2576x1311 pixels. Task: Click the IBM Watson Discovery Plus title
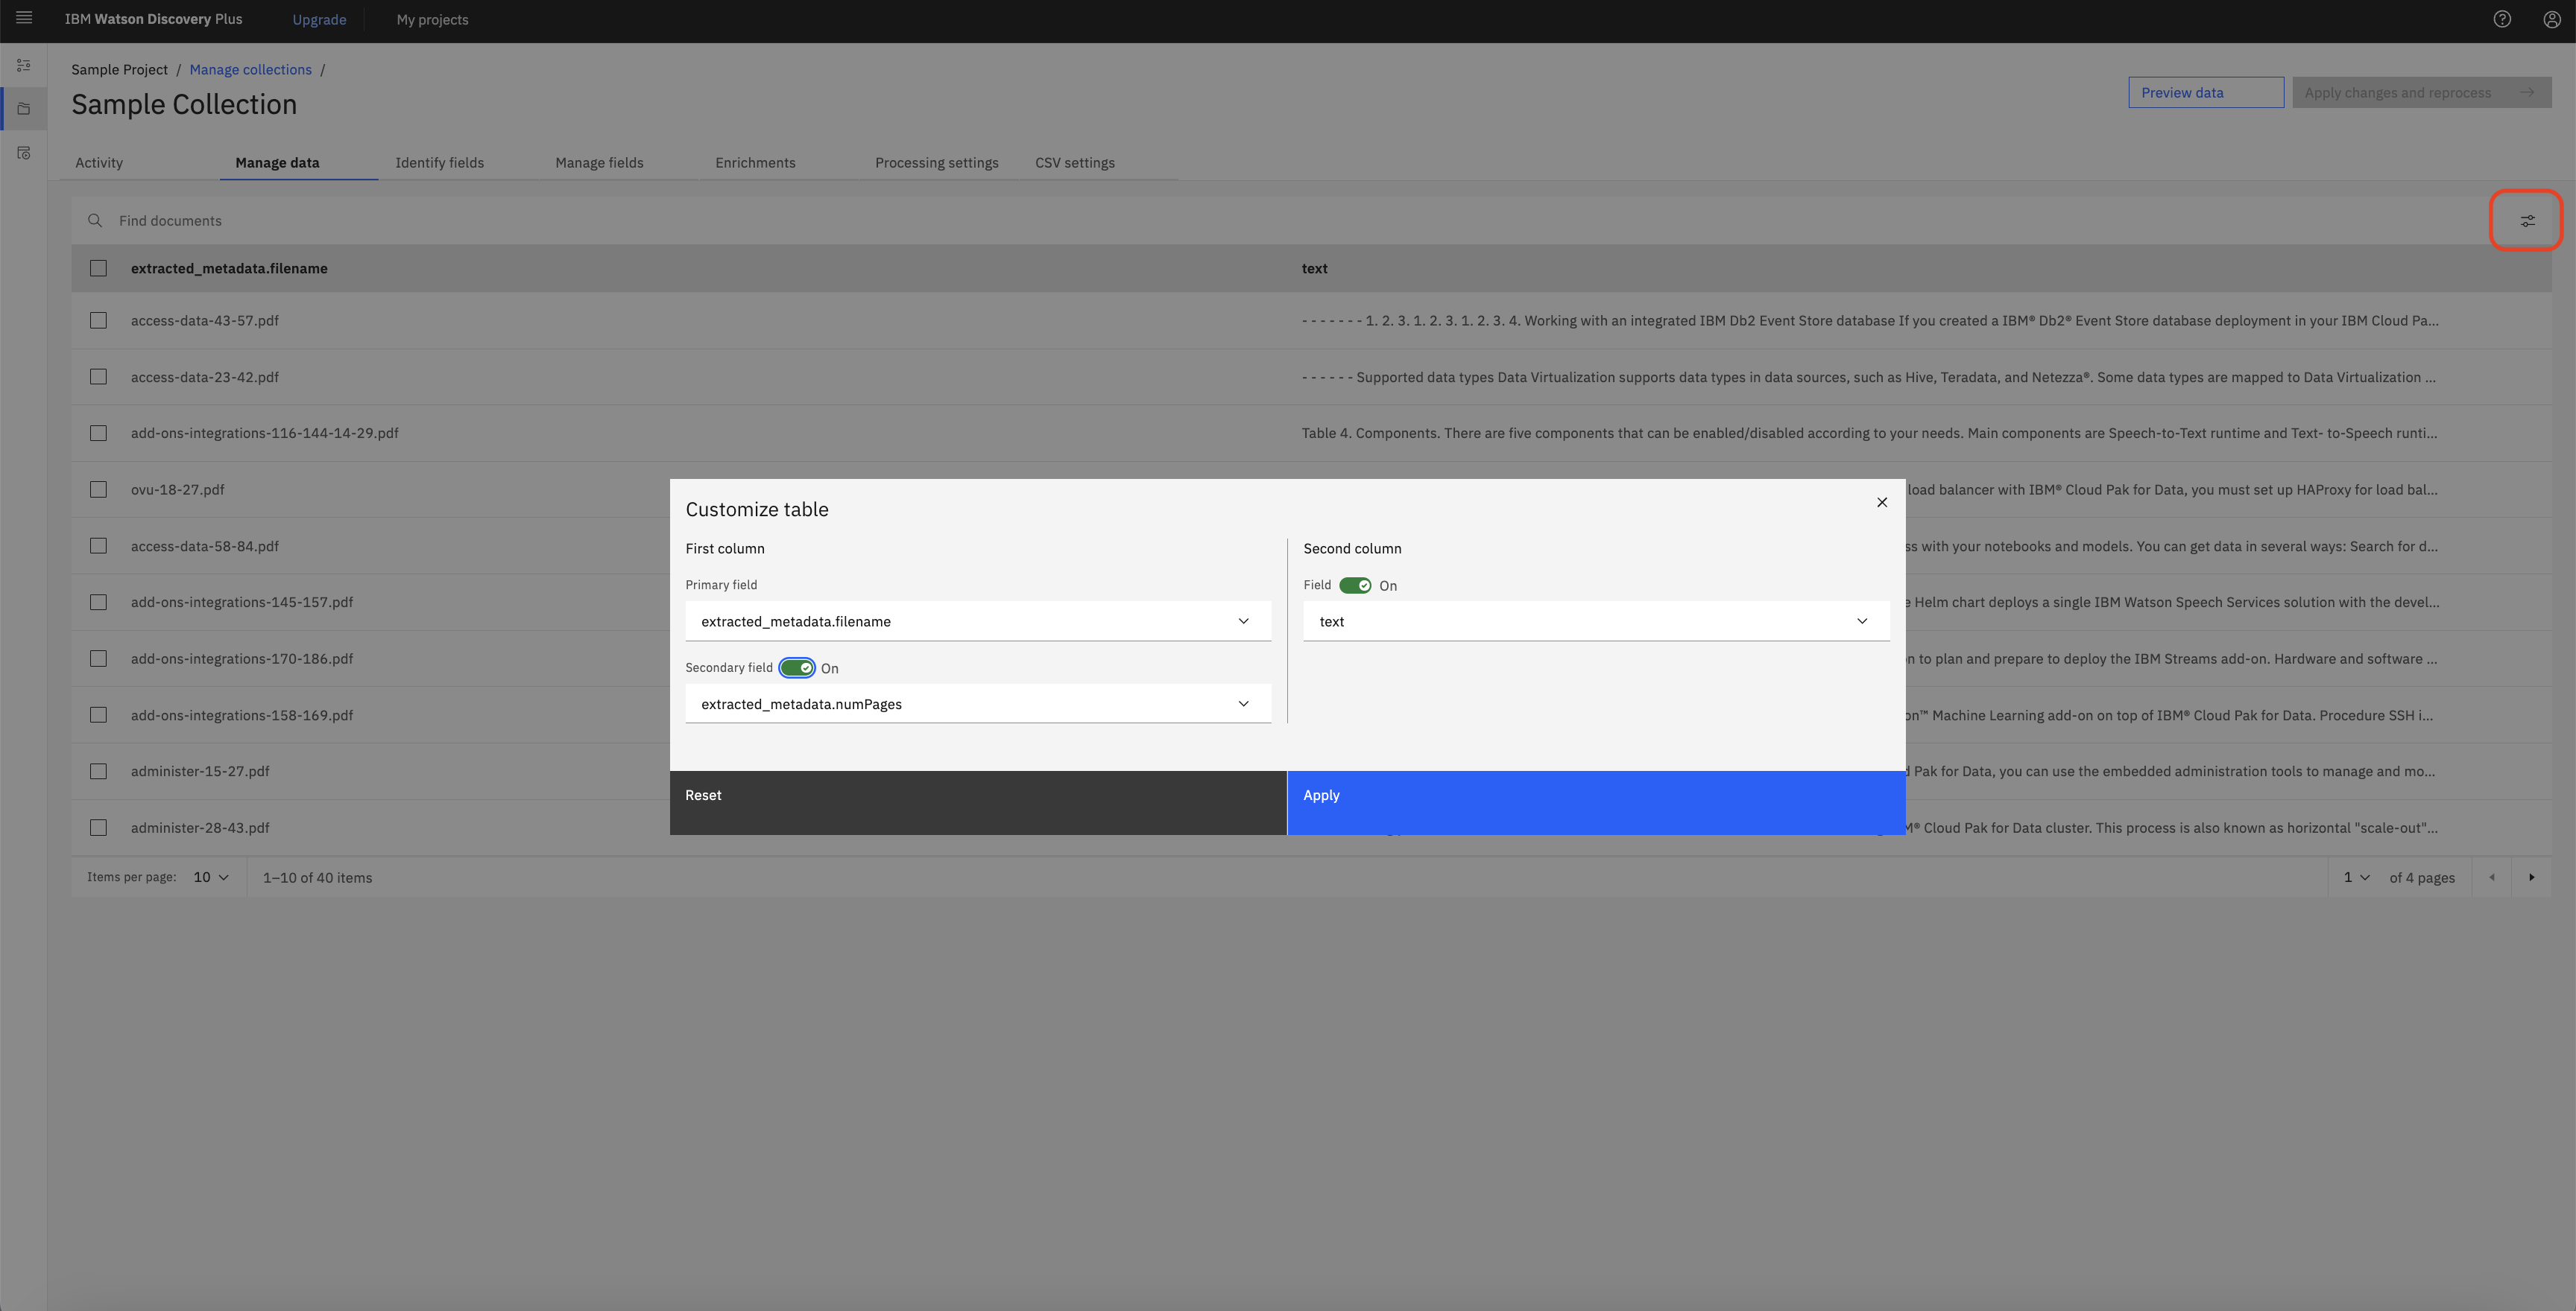(153, 19)
